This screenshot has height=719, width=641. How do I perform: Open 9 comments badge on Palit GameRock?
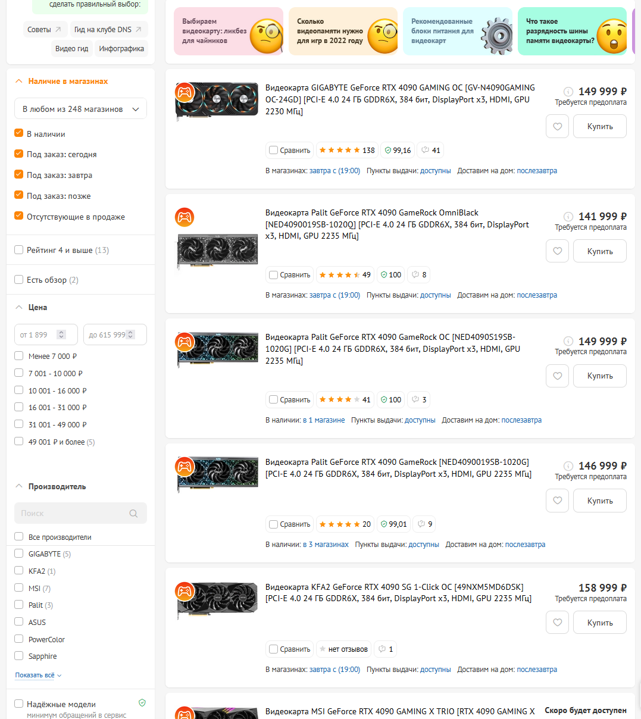[x=426, y=524]
